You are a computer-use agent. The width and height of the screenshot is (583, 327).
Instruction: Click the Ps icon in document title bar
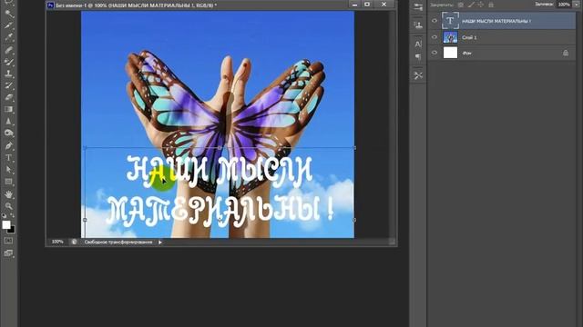tap(51, 5)
